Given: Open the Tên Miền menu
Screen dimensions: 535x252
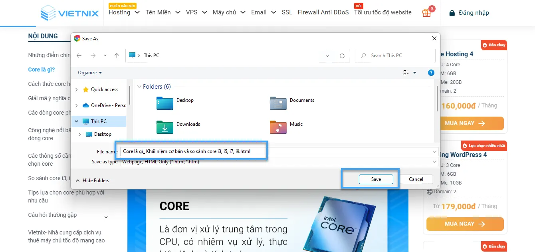Looking at the screenshot, I should 163,12.
